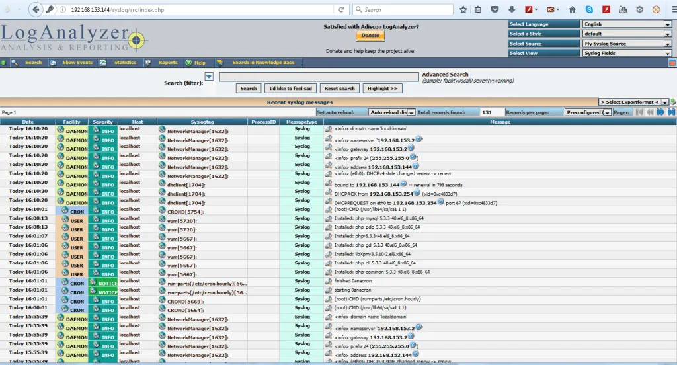Image resolution: width=677 pixels, height=365 pixels.
Task: Click the ProcessID column header
Action: click(x=263, y=122)
